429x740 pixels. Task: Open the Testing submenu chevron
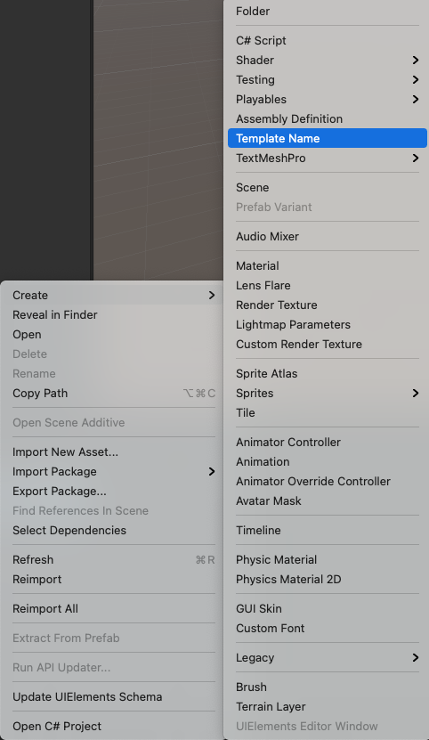416,80
